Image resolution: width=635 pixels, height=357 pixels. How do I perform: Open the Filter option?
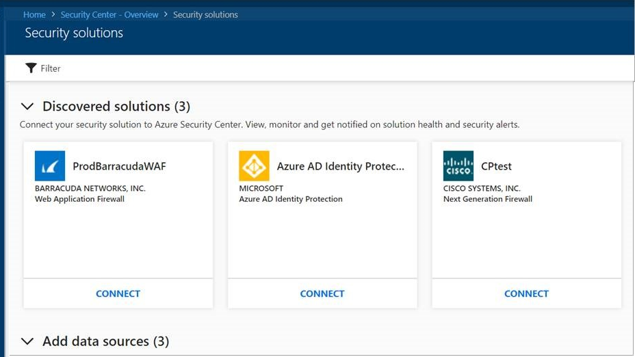point(51,68)
